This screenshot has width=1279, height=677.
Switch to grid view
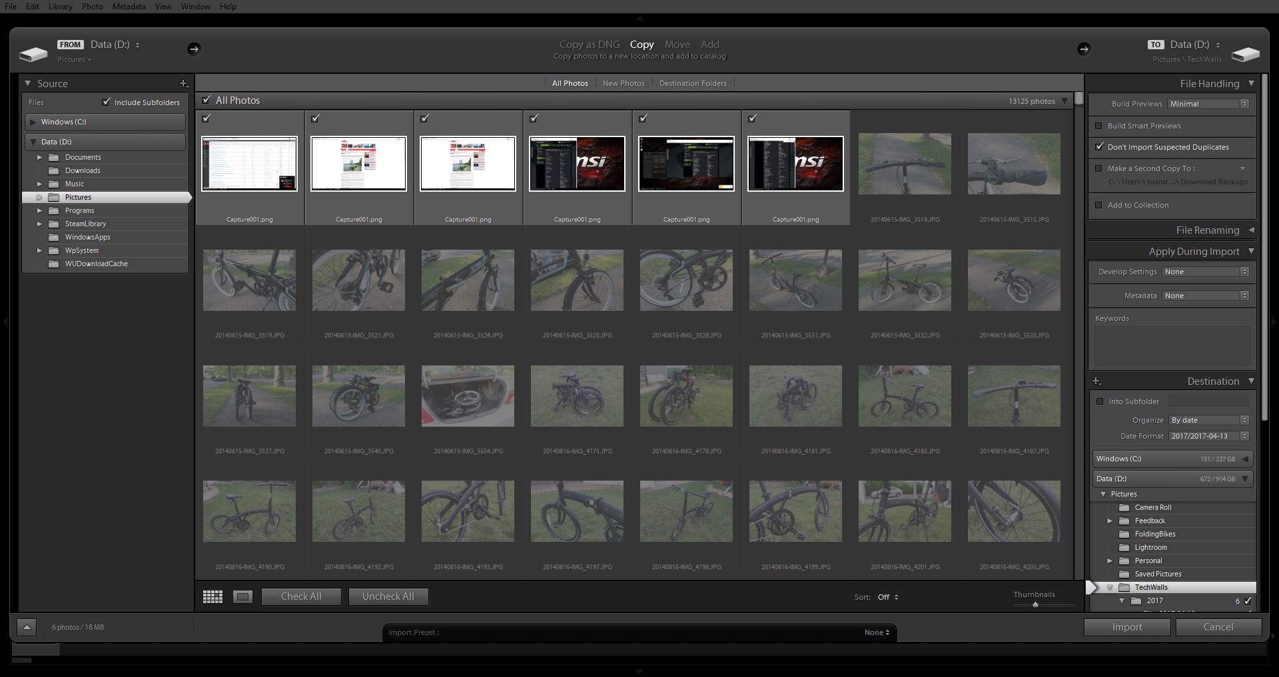[x=213, y=596]
